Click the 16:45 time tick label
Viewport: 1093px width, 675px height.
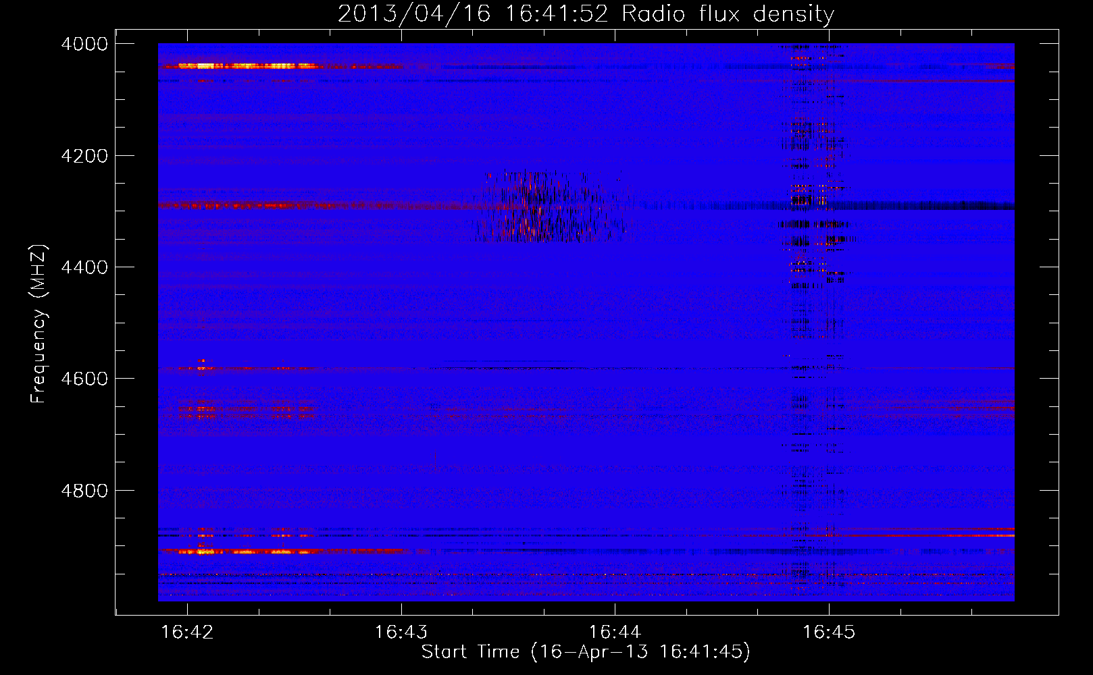click(829, 632)
